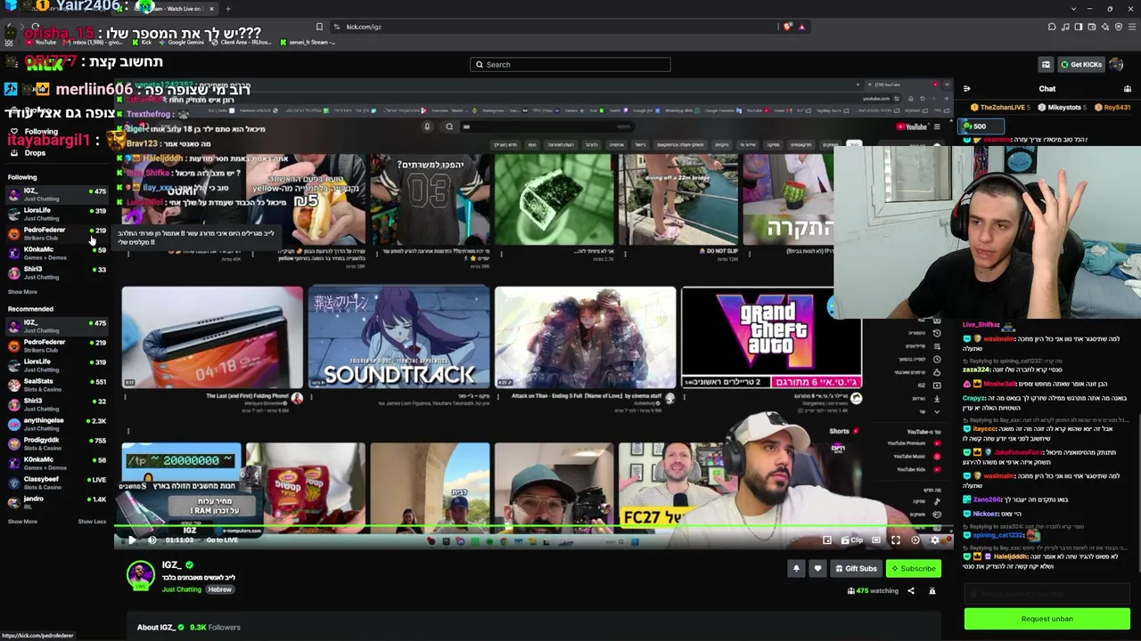Click the Hebrew language tag
The height and width of the screenshot is (641, 1141).
pos(219,589)
